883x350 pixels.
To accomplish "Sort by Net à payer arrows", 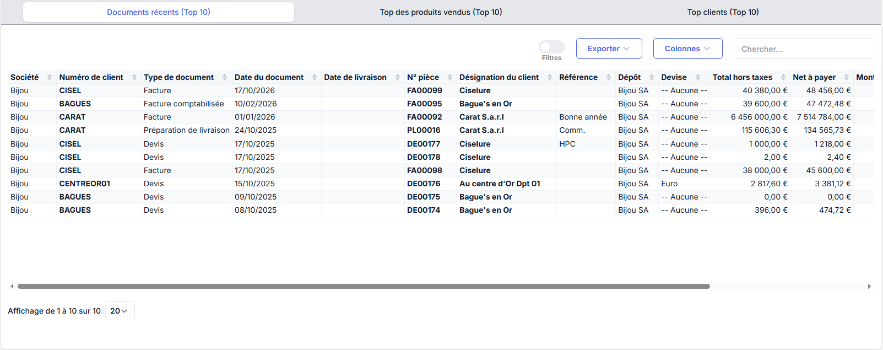I will (847, 77).
